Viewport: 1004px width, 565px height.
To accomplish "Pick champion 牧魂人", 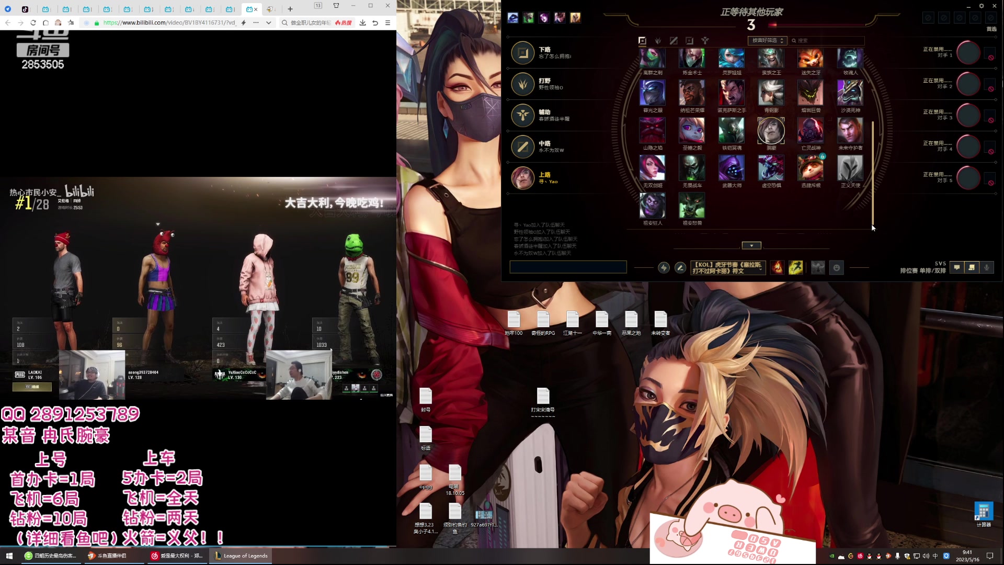I will pos(850,58).
